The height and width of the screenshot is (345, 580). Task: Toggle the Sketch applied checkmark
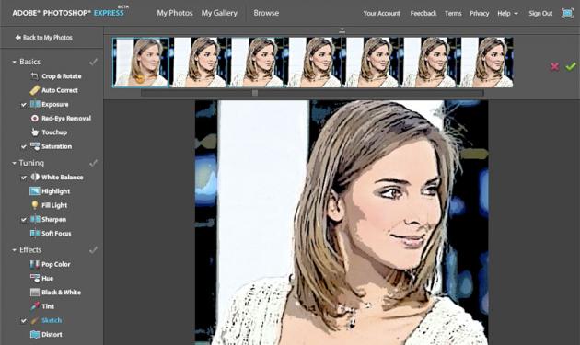click(x=24, y=321)
